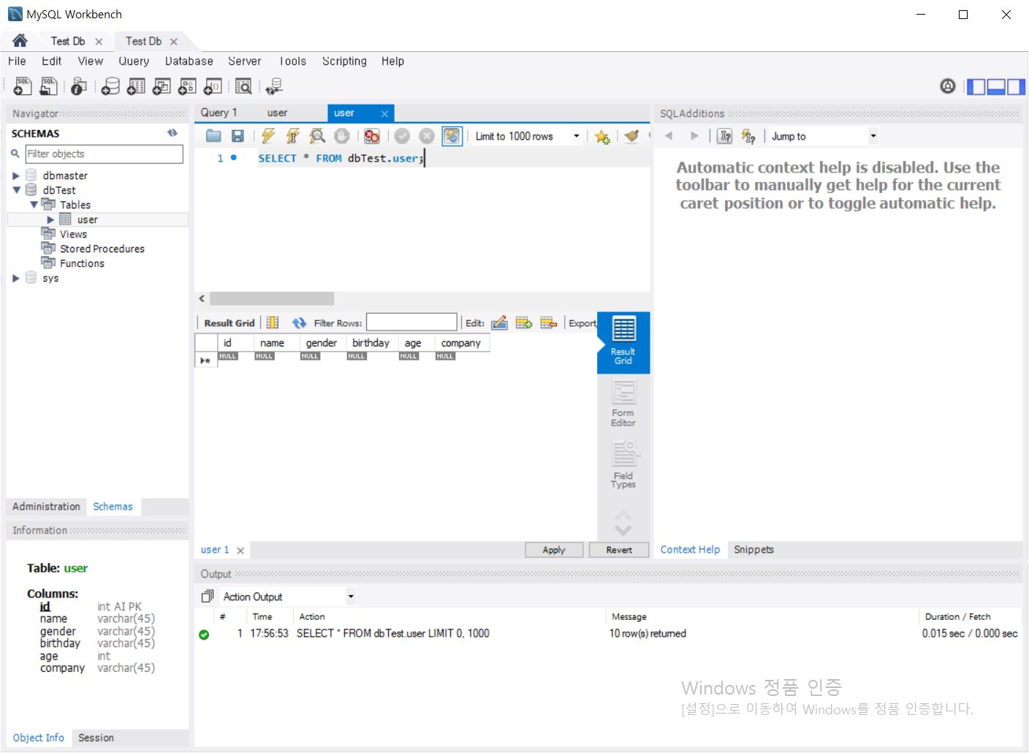Open the object inspector icon
This screenshot has width=1029, height=753.
point(79,86)
